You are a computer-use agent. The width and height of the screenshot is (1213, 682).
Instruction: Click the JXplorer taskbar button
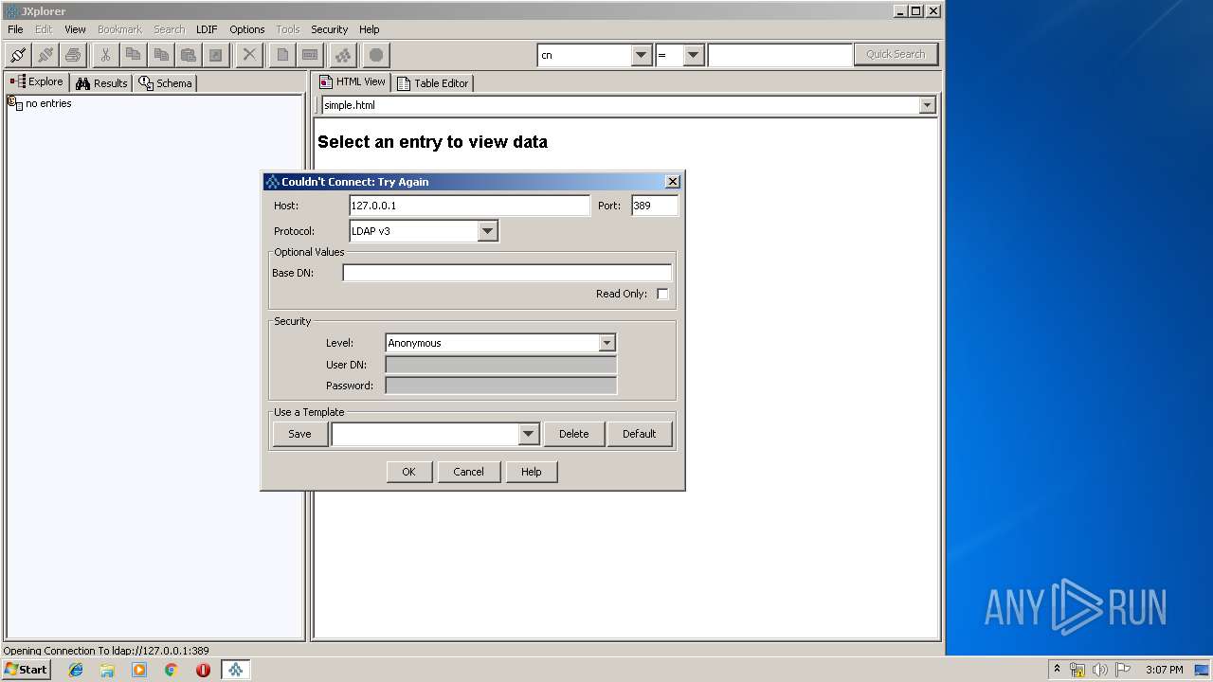(x=235, y=670)
